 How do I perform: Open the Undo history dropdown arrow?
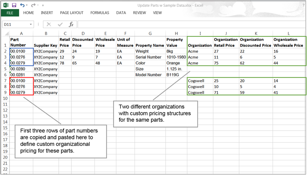coord(27,6)
